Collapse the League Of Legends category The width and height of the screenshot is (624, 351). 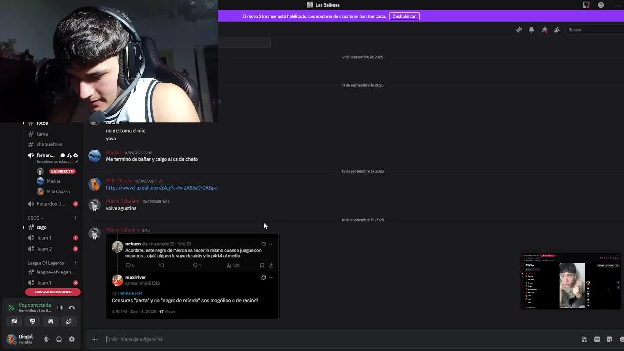pyautogui.click(x=48, y=263)
